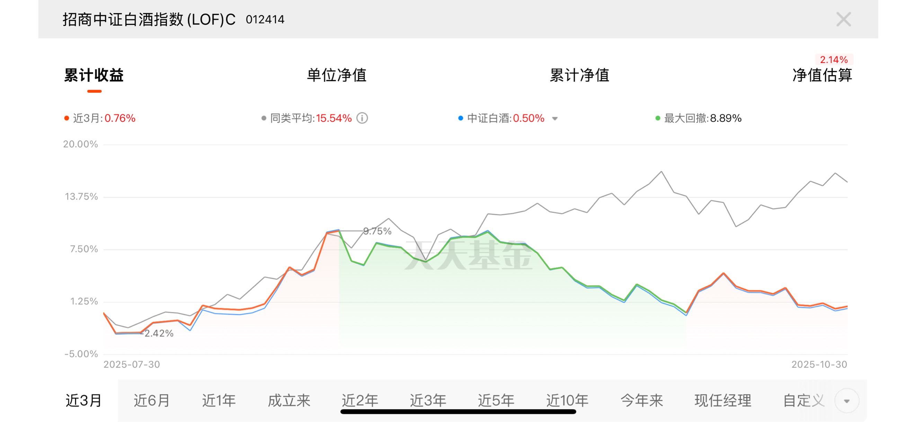Open the 净值估算 tab

click(822, 75)
